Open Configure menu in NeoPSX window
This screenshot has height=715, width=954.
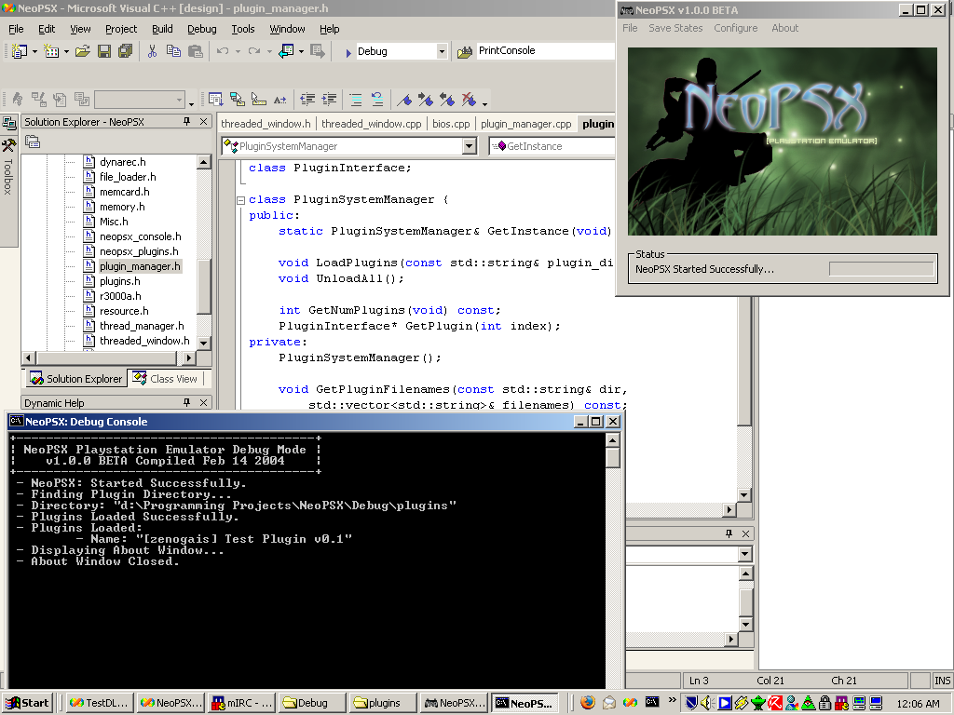pyautogui.click(x=736, y=28)
